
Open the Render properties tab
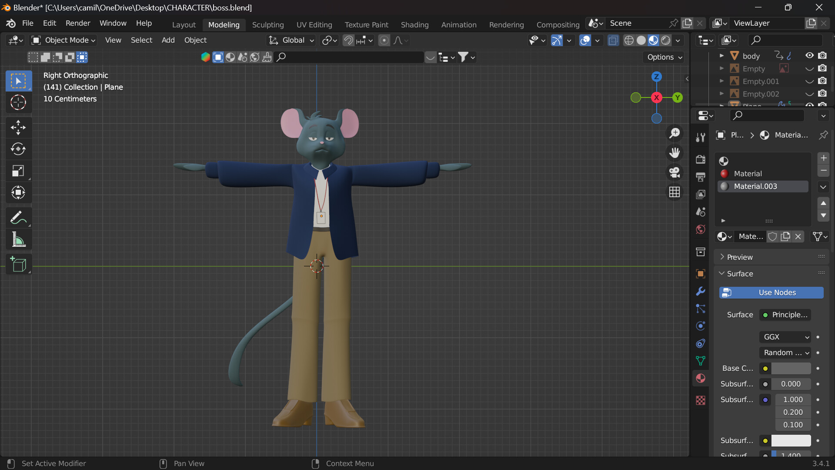tap(701, 159)
